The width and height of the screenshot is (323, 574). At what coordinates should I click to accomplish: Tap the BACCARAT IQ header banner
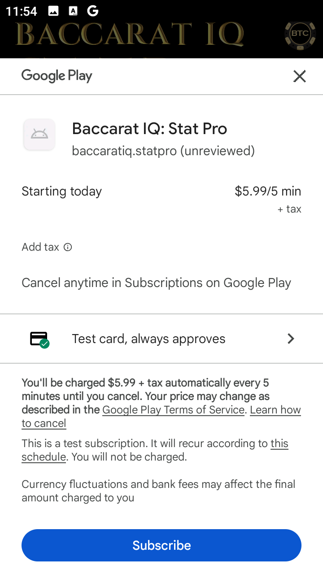[130, 35]
